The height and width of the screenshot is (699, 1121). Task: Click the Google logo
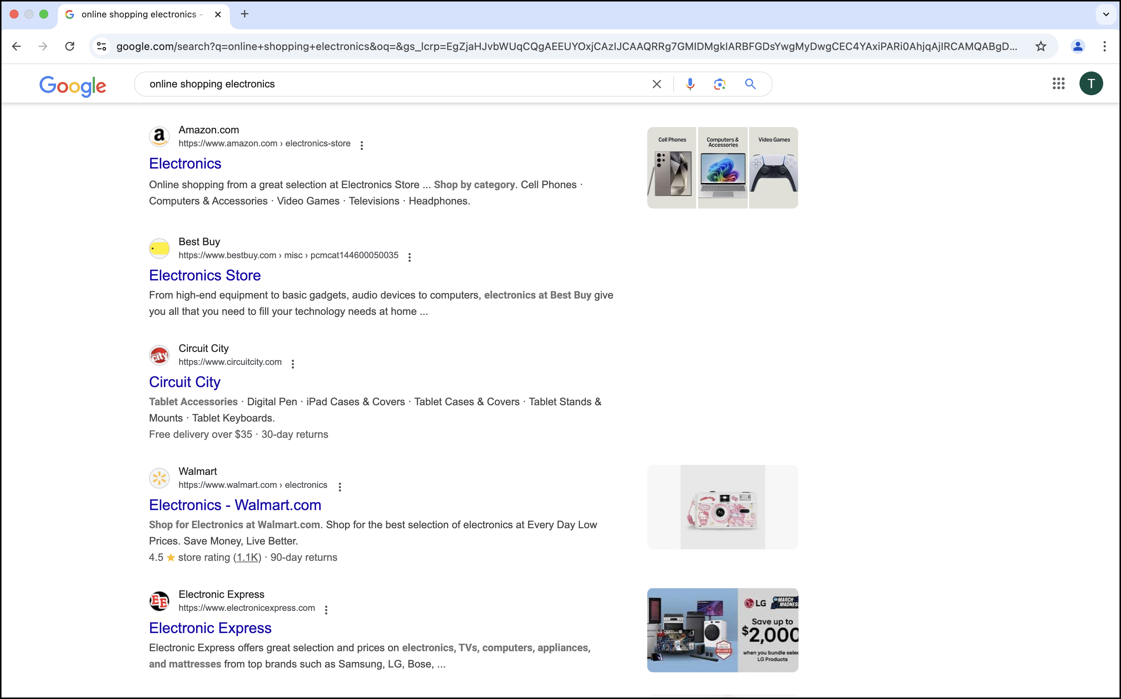73,86
